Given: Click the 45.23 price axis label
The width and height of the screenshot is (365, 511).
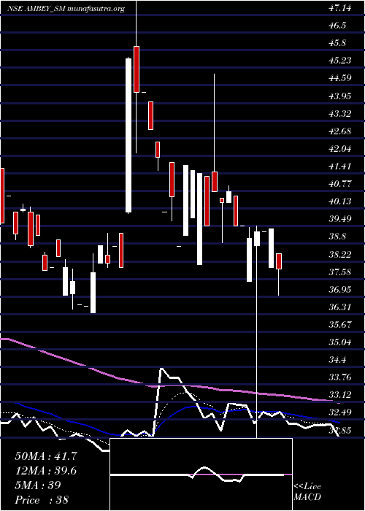Looking at the screenshot, I should [x=339, y=61].
